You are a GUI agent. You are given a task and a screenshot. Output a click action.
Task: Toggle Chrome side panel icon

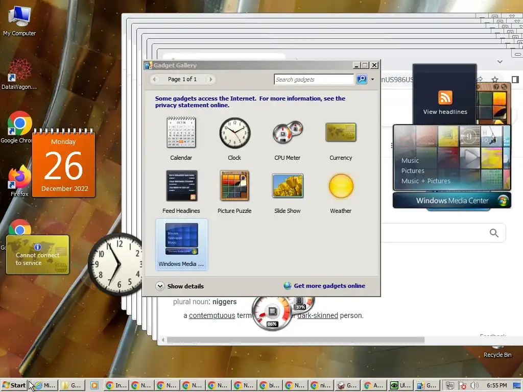pyautogui.click(x=515, y=79)
